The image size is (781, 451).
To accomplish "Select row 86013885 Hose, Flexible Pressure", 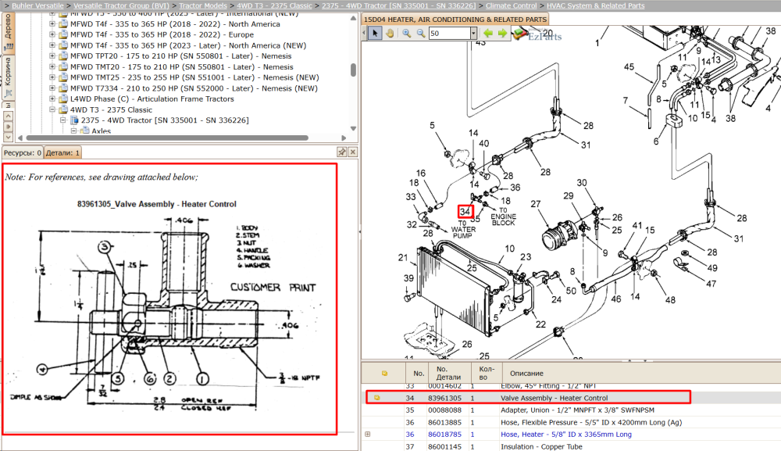I will [x=571, y=422].
